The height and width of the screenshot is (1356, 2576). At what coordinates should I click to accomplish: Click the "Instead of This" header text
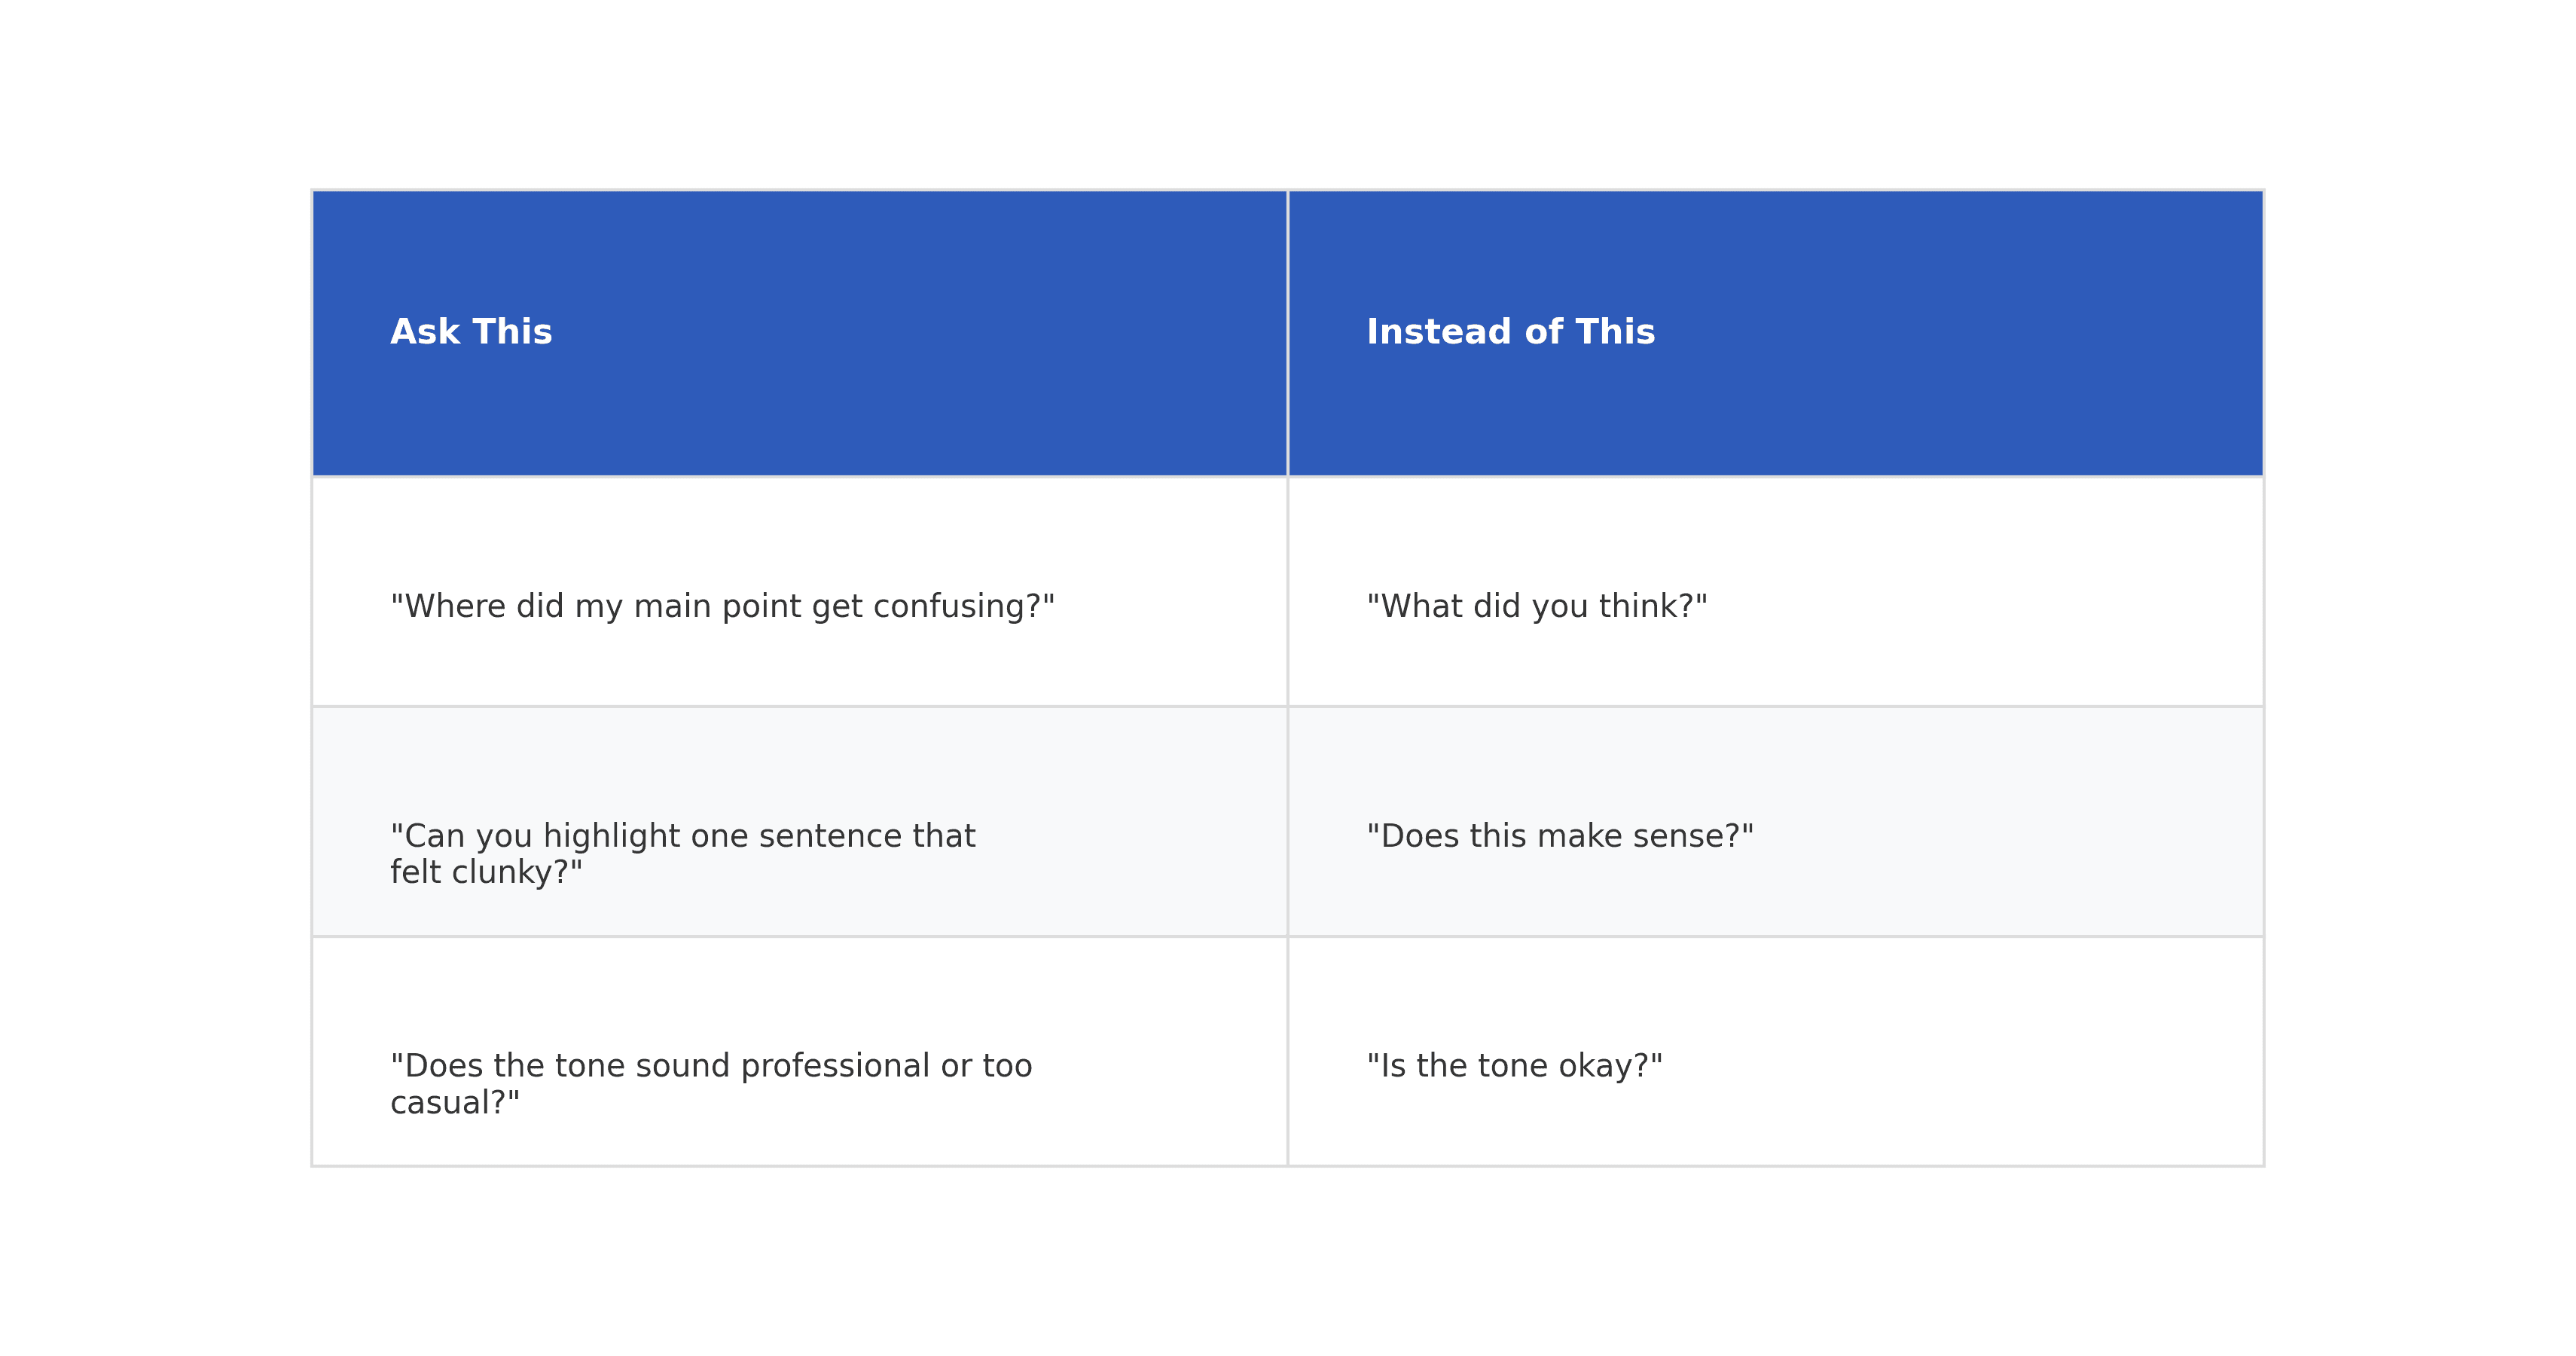tap(1510, 332)
